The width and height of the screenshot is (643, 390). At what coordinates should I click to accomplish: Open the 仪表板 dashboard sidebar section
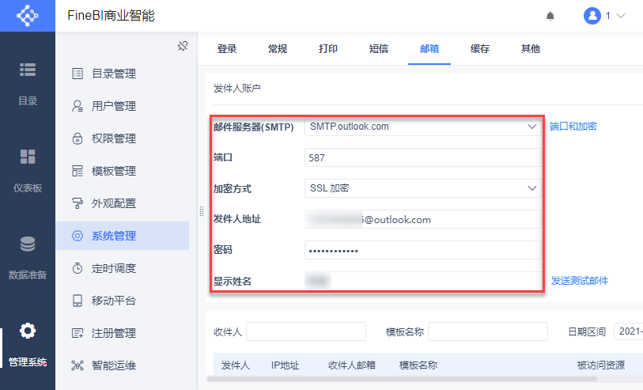click(28, 171)
